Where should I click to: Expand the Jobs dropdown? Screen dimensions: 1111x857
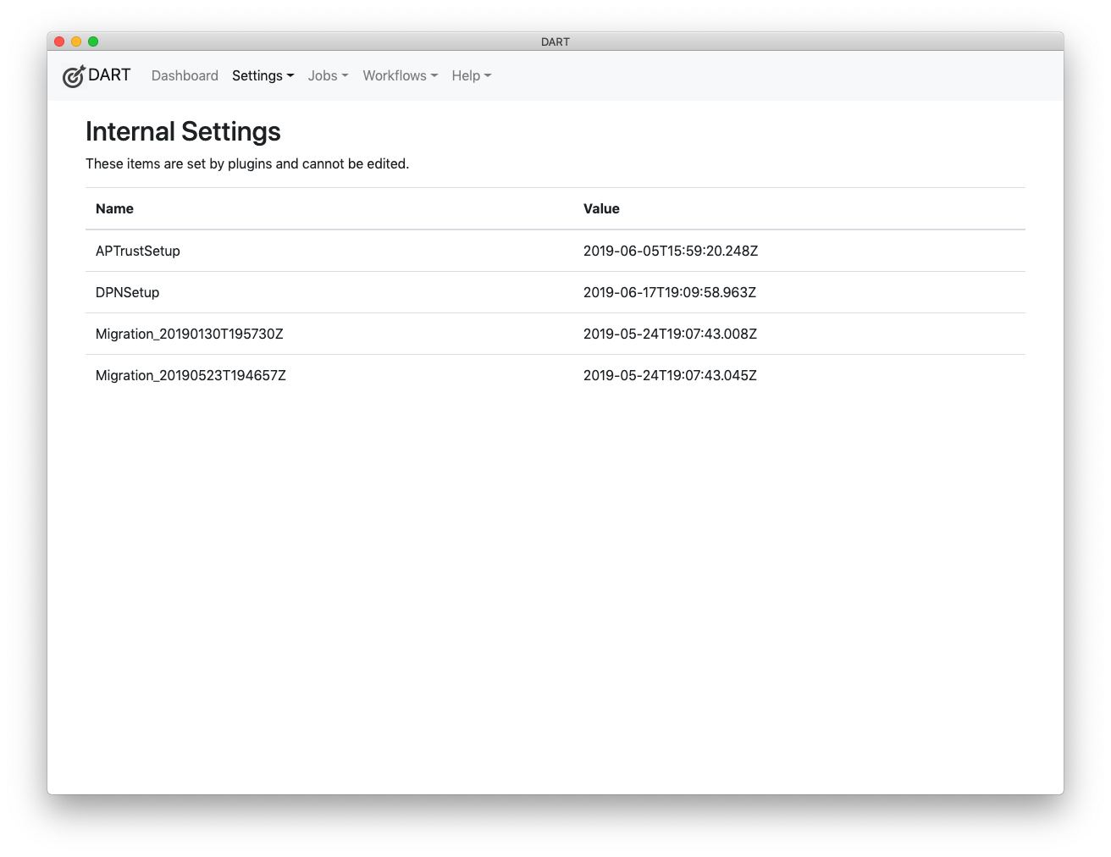[x=327, y=75]
